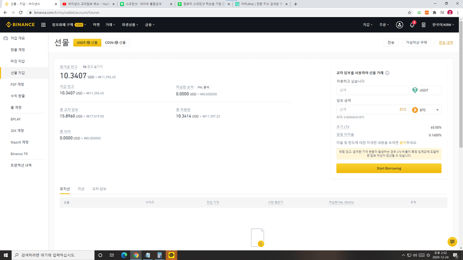Viewport: 463px width, 260px height.
Task: Click the app download icon in header
Action: (x=423, y=25)
